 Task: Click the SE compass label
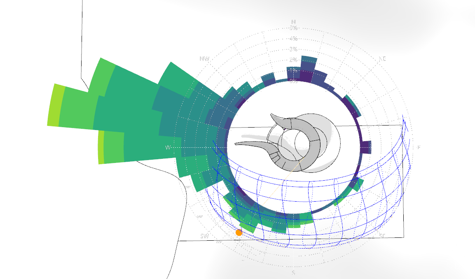point(382,235)
